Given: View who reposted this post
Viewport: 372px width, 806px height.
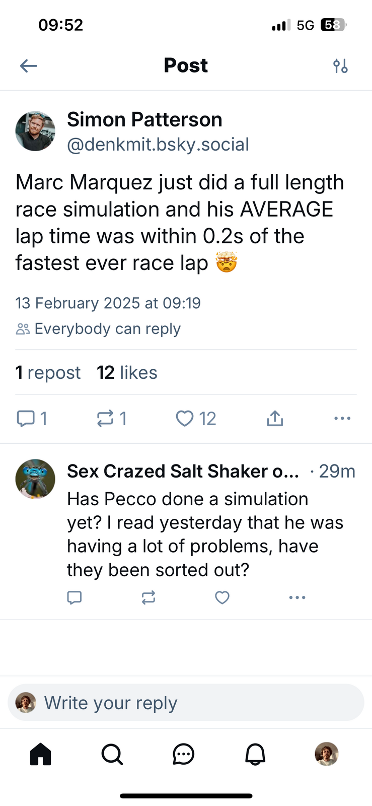Looking at the screenshot, I should [48, 373].
